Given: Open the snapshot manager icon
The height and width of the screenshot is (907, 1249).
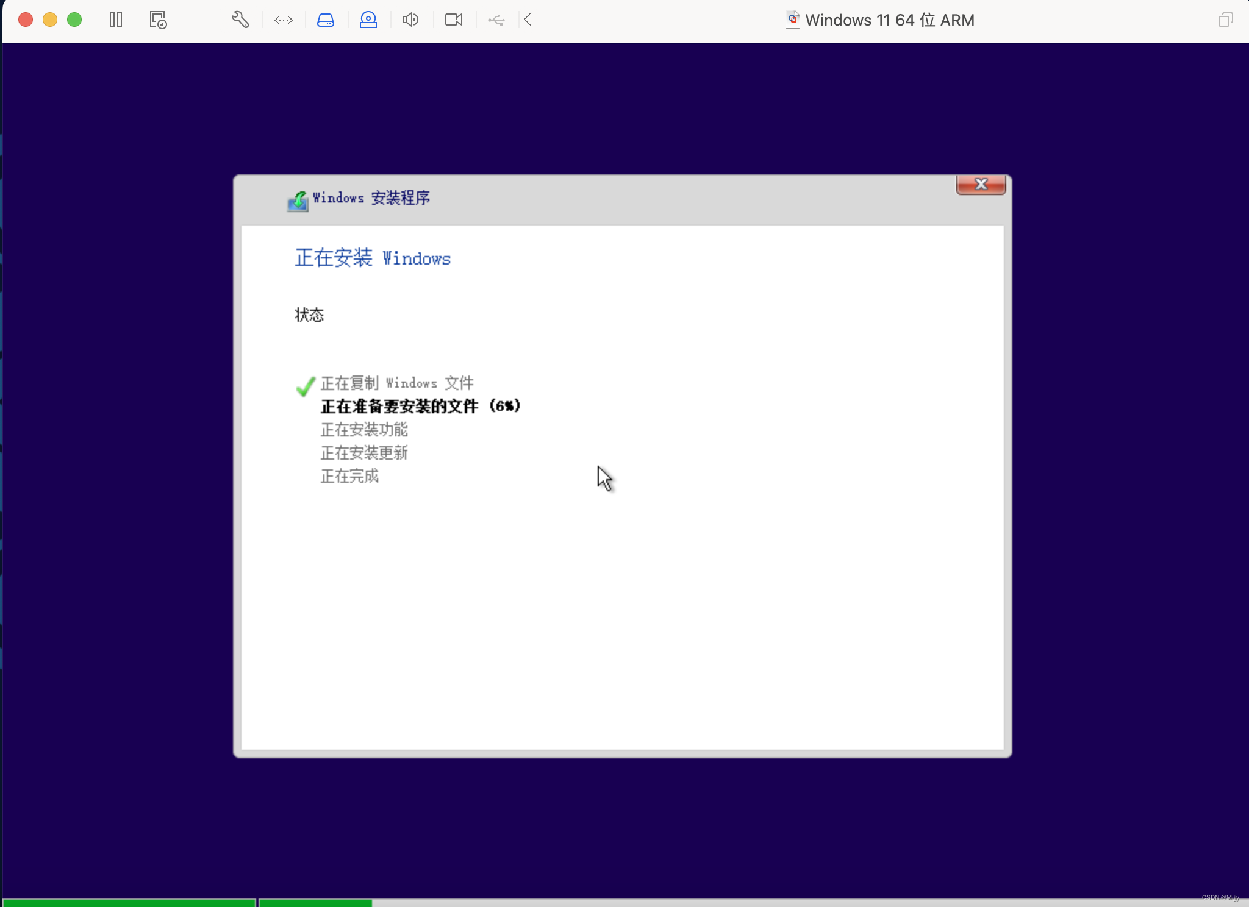Looking at the screenshot, I should tap(158, 20).
